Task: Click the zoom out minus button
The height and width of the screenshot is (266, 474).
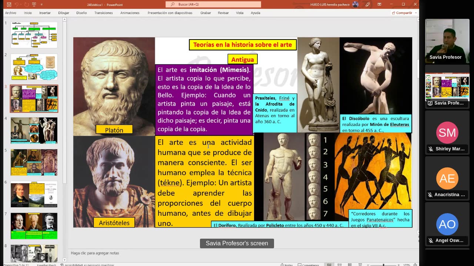Action: 368,265
